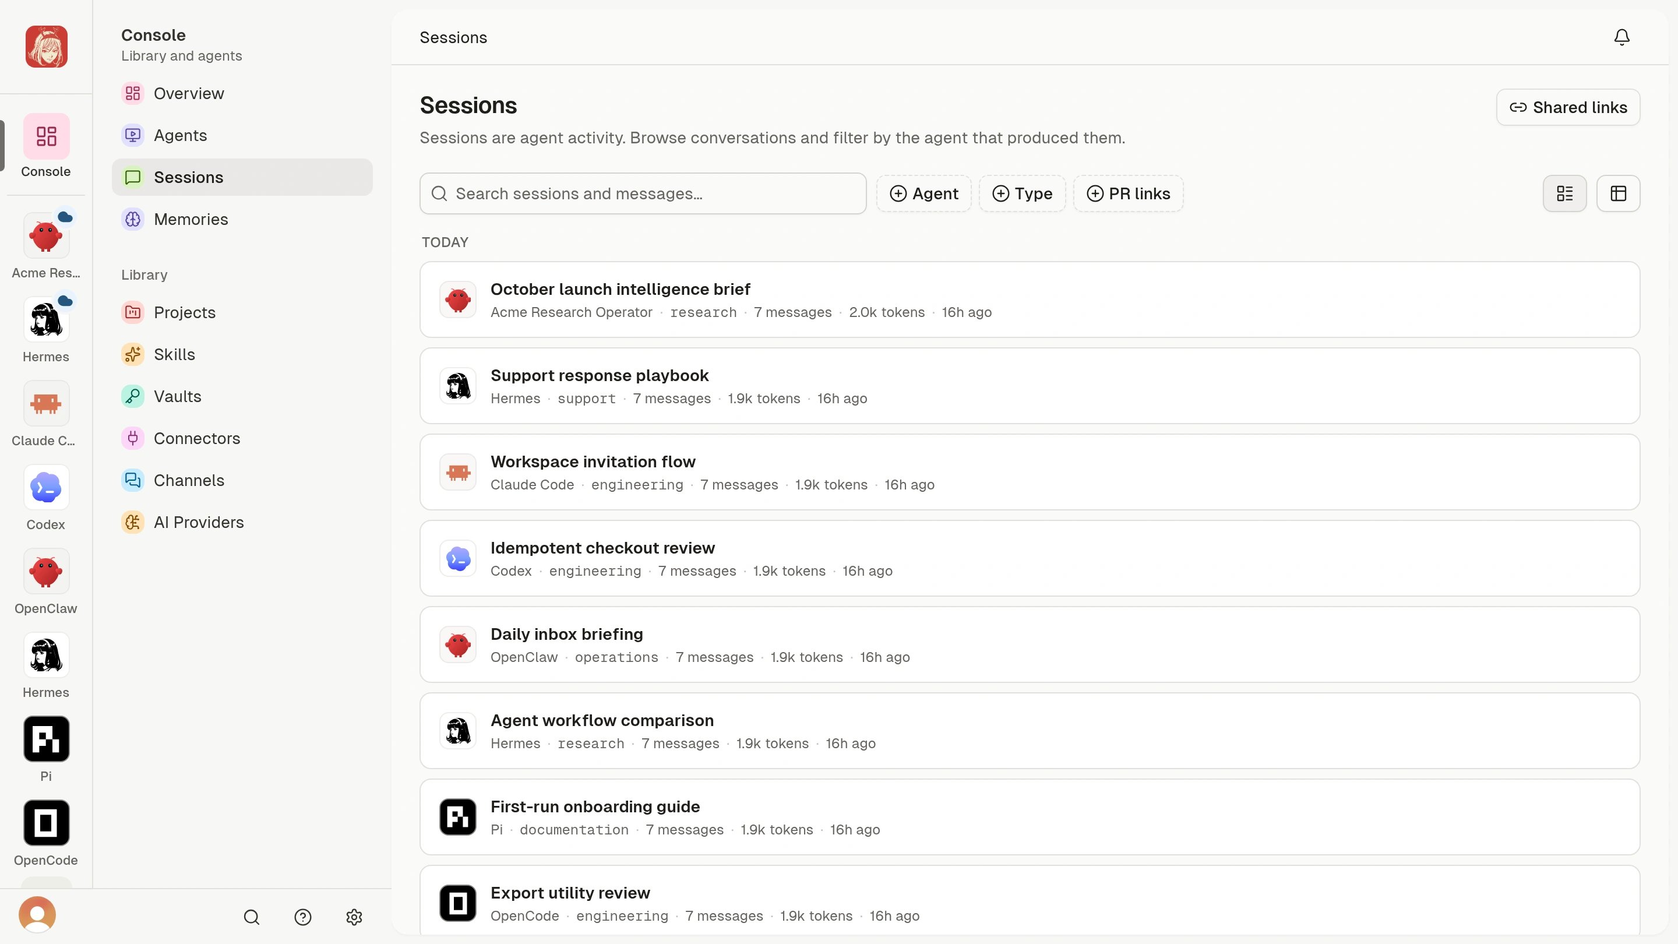Open Agent workflow comparison session
1678x944 pixels.
click(1030, 731)
